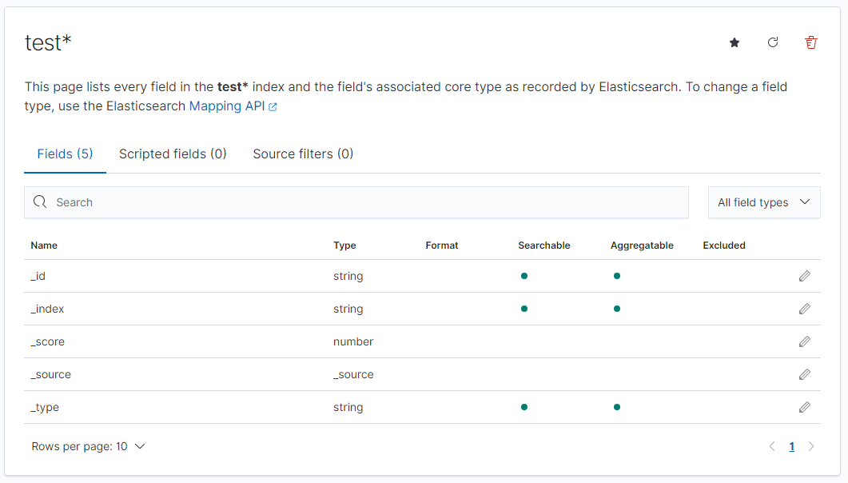Open the Source filters tab
The width and height of the screenshot is (848, 483).
(x=303, y=154)
